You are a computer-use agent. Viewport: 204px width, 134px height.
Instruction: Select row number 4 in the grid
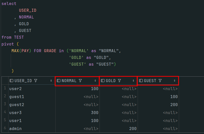5,112
